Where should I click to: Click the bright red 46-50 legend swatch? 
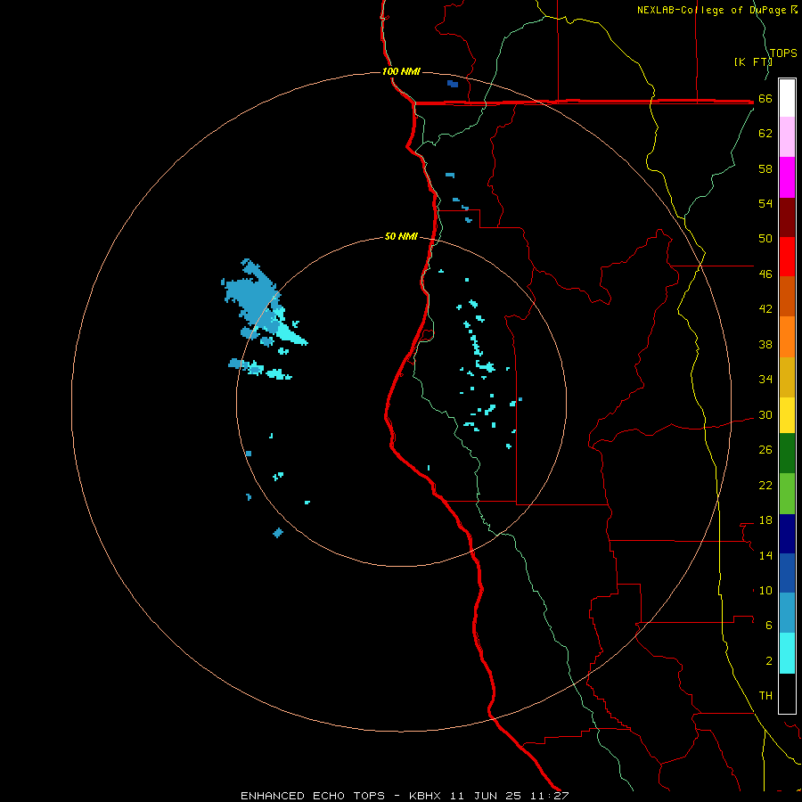pos(787,257)
